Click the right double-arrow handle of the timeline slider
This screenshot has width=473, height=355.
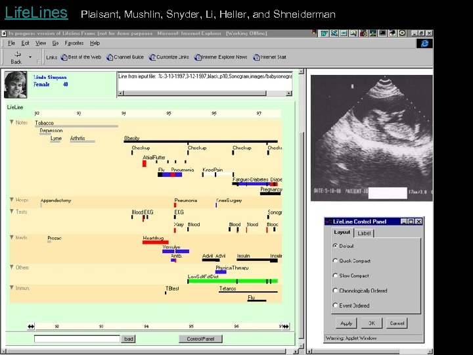click(285, 327)
